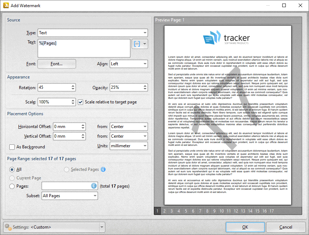
Task: Enable the As Background checkbox
Action: pos(12,147)
